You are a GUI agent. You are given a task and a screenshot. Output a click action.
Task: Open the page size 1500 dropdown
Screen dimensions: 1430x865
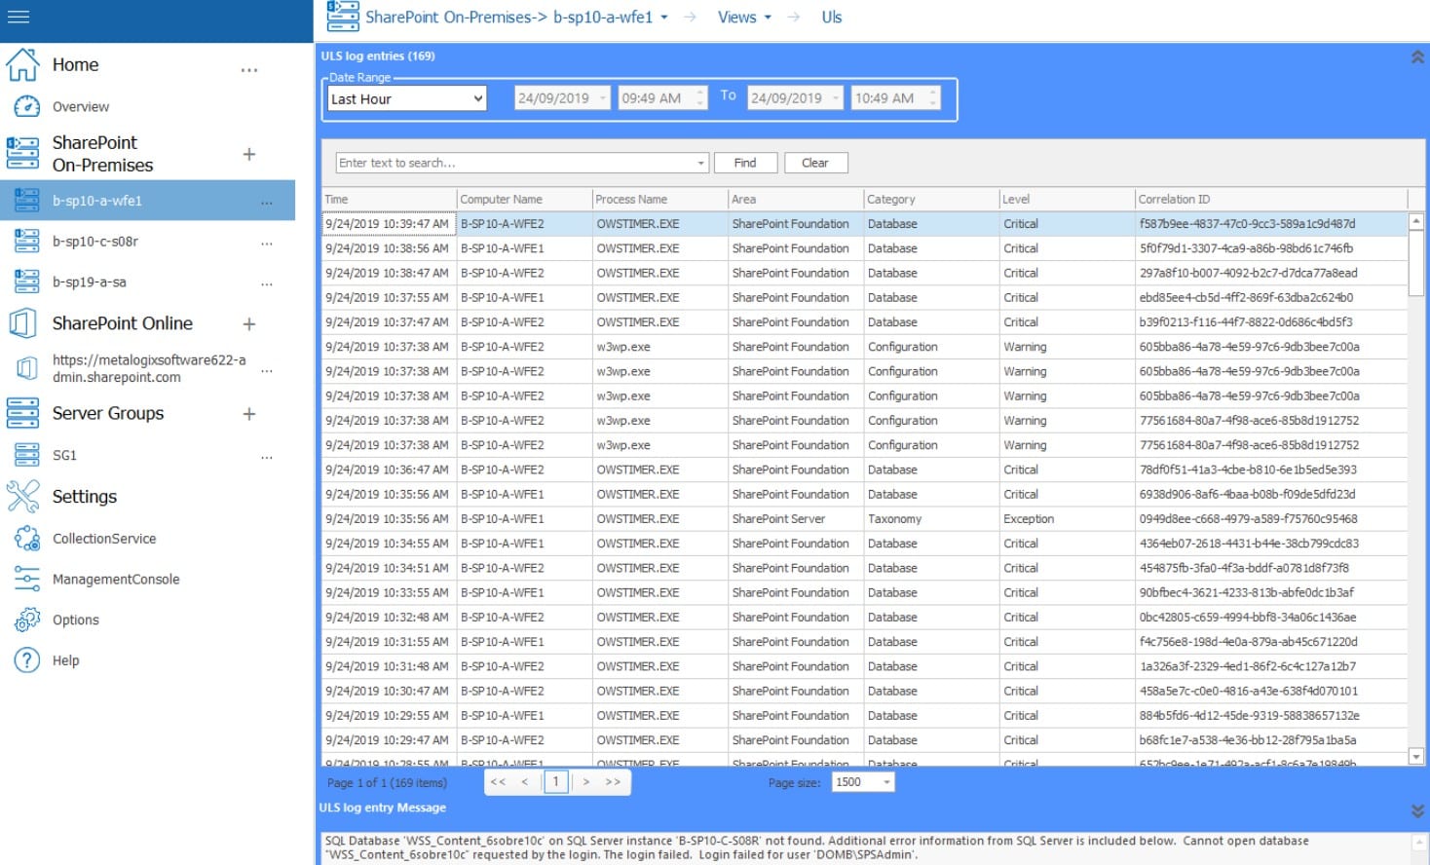coord(884,781)
